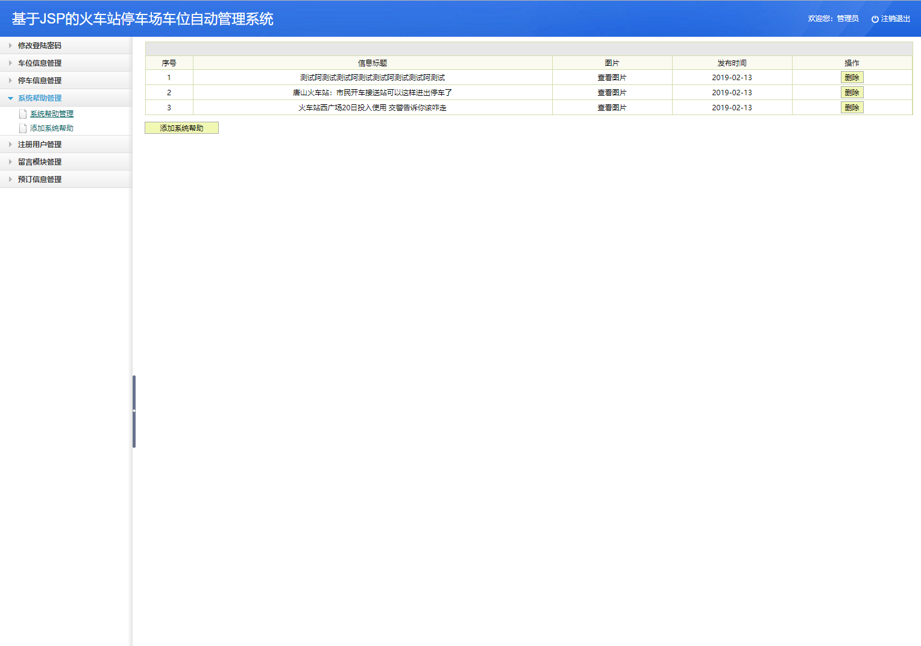The width and height of the screenshot is (921, 646).
Task: Select the 系统帮助管理 sub-menu link
Action: point(52,113)
